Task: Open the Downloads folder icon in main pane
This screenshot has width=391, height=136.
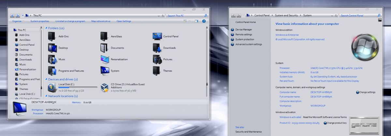Action: [157, 48]
